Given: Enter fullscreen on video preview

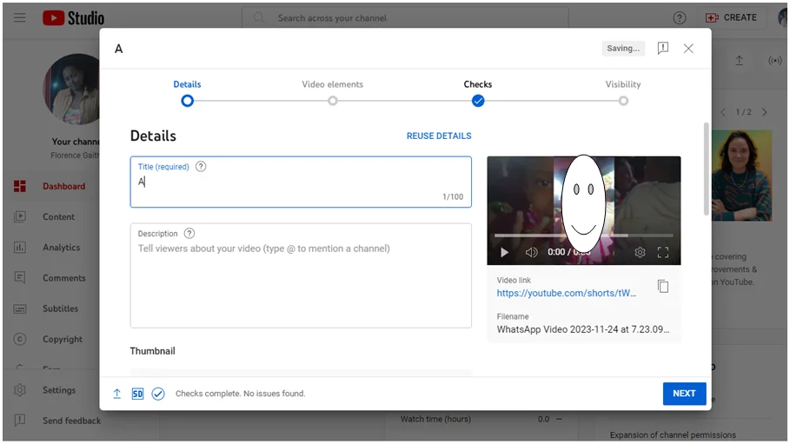Looking at the screenshot, I should click(663, 253).
